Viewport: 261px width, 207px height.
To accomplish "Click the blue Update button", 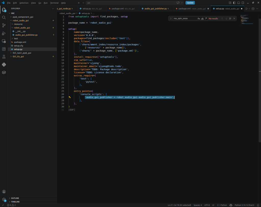I will coord(190,3).
